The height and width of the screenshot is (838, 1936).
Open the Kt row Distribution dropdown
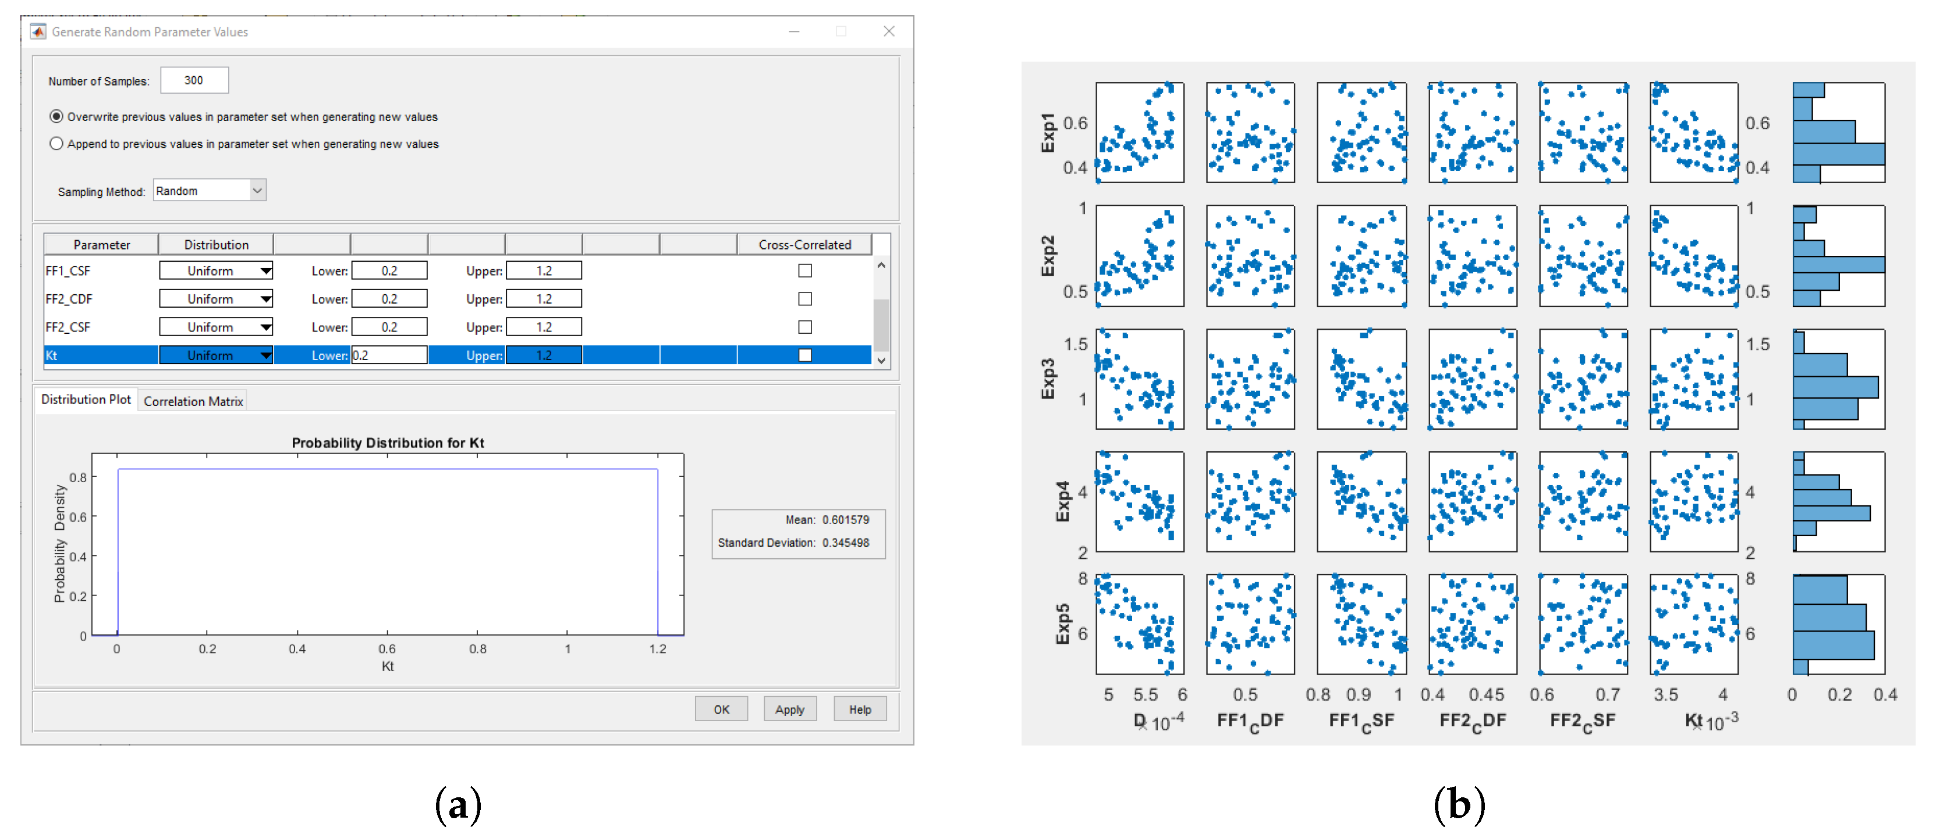[x=265, y=355]
